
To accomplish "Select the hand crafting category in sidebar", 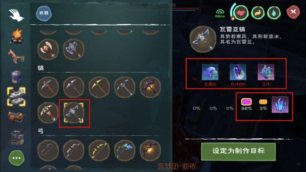I will pyautogui.click(x=16, y=15).
